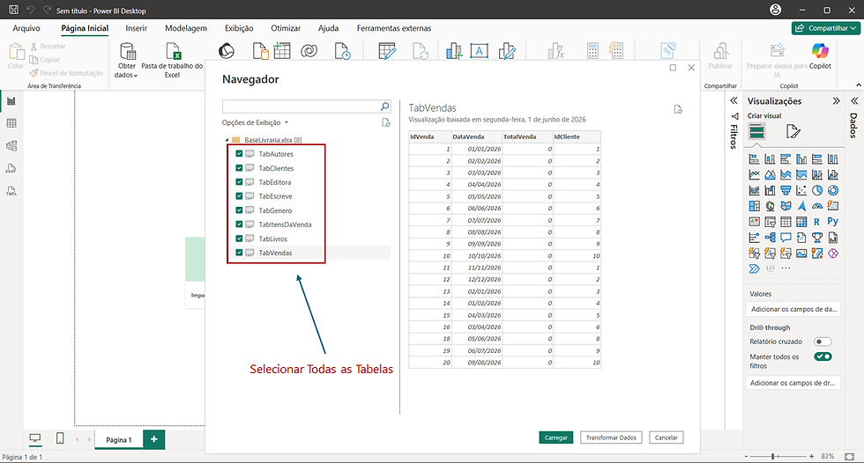
Task: Uncheck the TabEscreve checkbox
Action: click(x=239, y=196)
